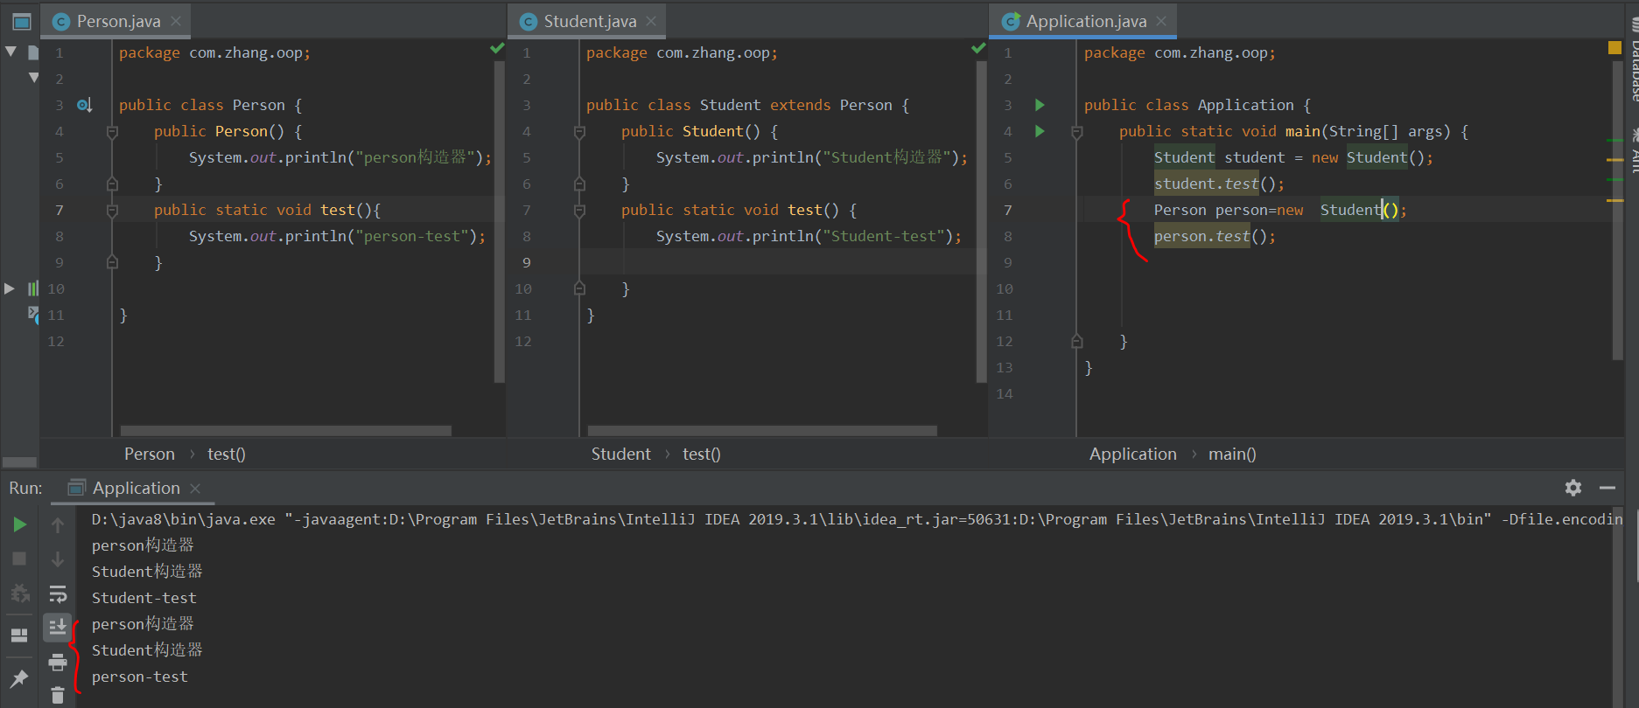The height and width of the screenshot is (708, 1639).
Task: Click line number 7 in Application.java gutter
Action: (1007, 210)
